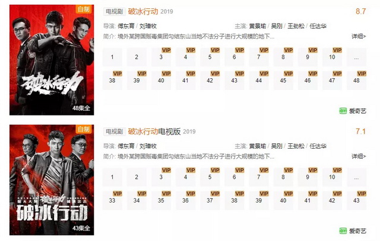
Task: Play VIP episode 48 of 破冰行动
Action: tap(356, 81)
